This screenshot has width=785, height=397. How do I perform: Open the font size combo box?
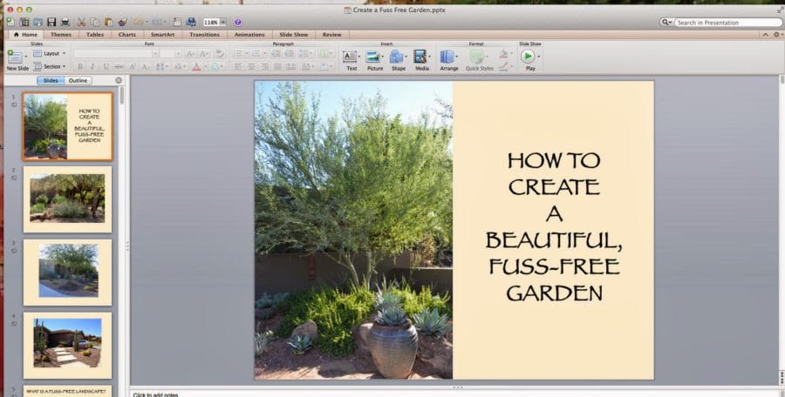click(x=171, y=53)
